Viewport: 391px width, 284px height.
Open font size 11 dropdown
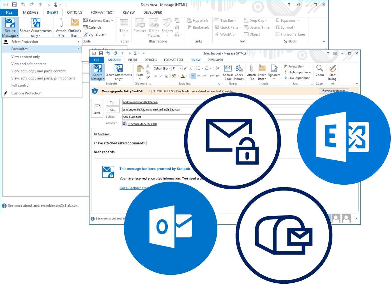coord(181,68)
